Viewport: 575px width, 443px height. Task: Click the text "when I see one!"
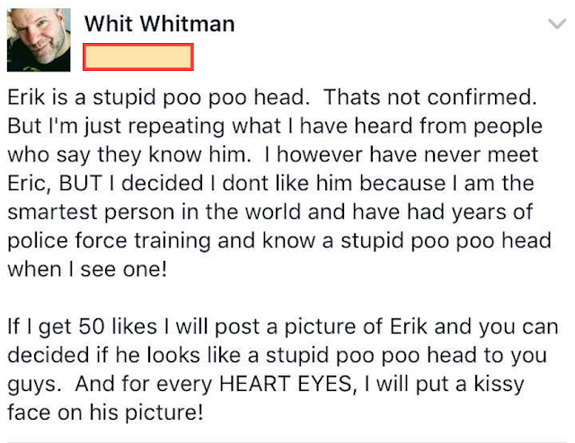click(x=87, y=271)
